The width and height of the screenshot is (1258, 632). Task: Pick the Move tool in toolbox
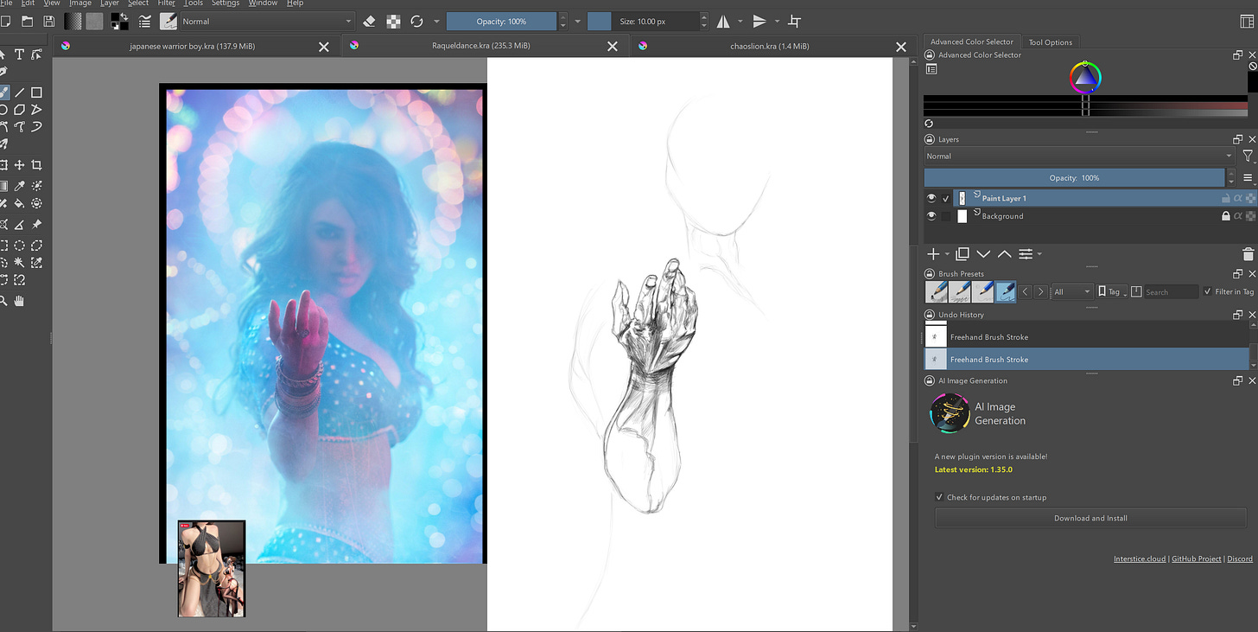(19, 165)
